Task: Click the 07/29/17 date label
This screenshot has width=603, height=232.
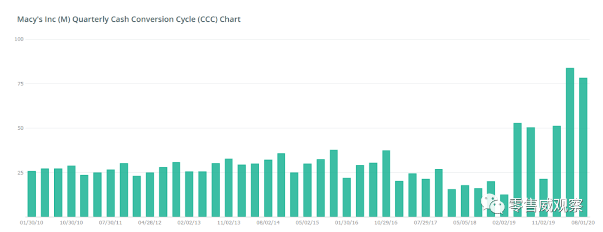Action: pos(425,222)
